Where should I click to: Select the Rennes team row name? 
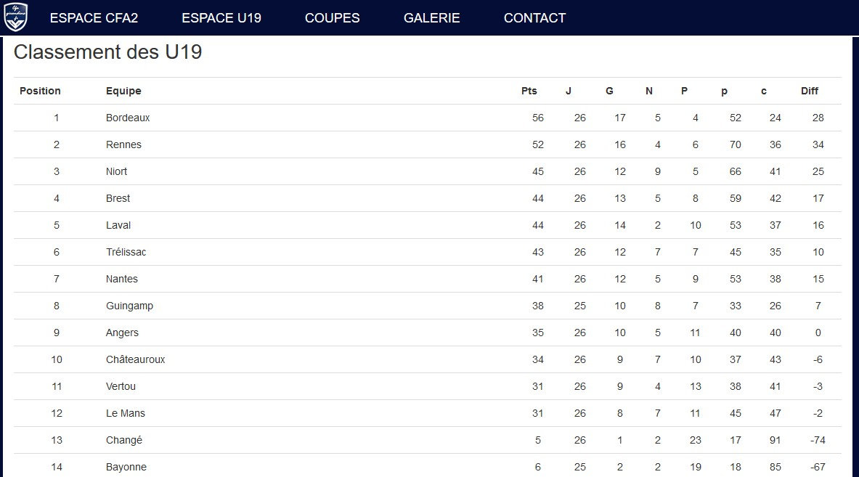click(x=123, y=144)
